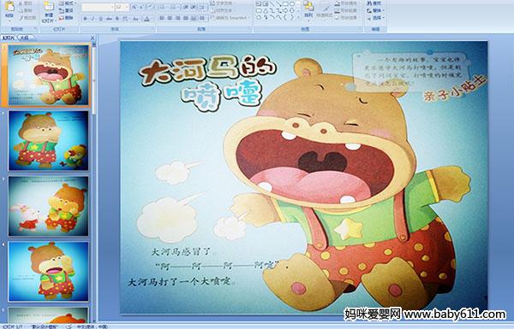Open the font name dropdown

pos(98,7)
